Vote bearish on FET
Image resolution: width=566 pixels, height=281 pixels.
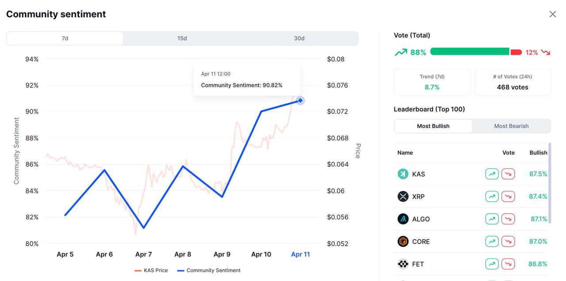(508, 264)
